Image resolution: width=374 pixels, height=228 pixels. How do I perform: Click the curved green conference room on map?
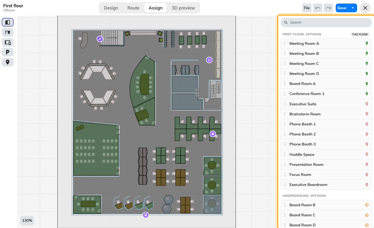pos(143,81)
